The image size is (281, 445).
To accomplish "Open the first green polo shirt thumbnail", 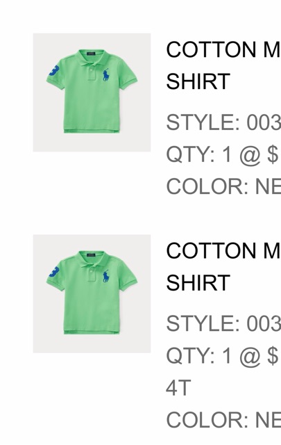I will (92, 92).
